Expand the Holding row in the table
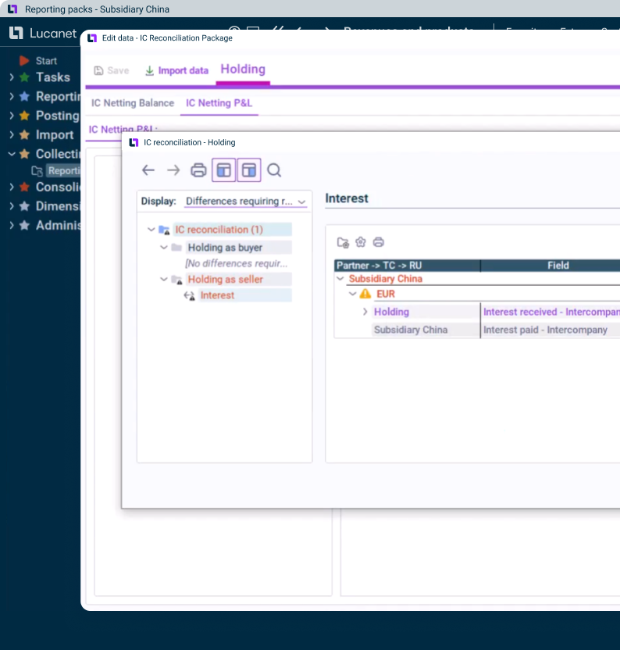This screenshot has width=620, height=650. pos(365,312)
